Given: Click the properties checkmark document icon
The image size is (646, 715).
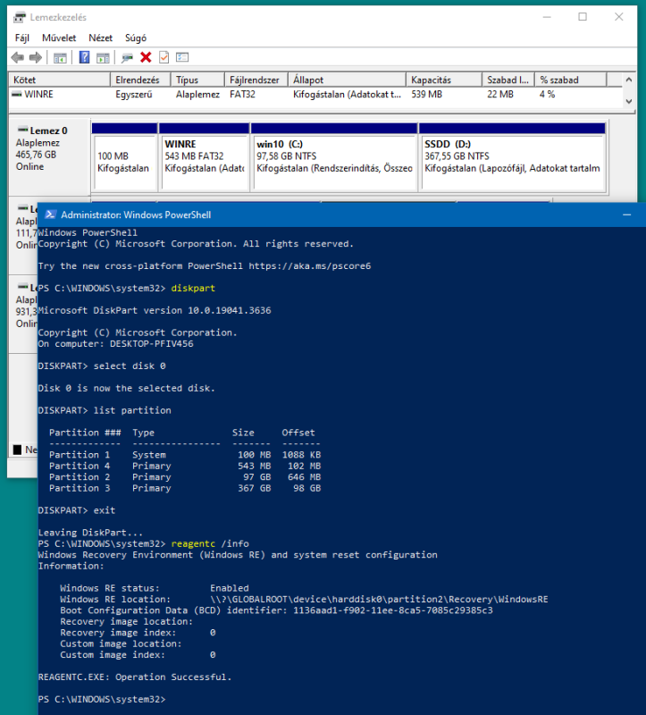Looking at the screenshot, I should (164, 57).
